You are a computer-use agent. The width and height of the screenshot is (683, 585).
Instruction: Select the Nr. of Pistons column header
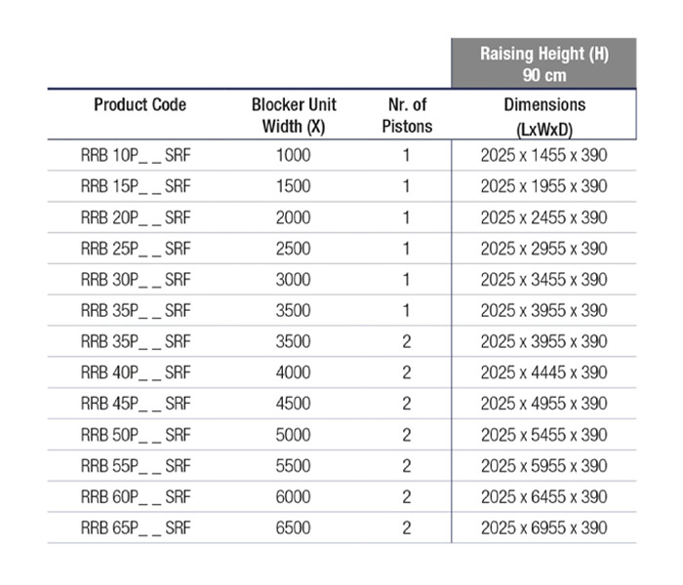tap(407, 115)
